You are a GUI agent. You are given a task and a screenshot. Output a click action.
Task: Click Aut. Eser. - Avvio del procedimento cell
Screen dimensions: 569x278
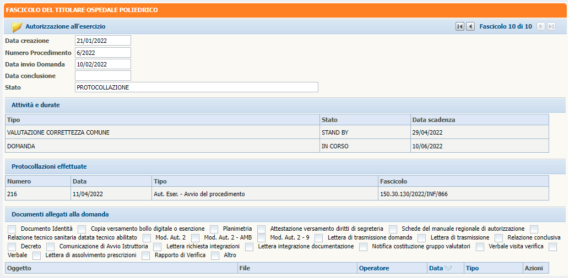coord(264,193)
